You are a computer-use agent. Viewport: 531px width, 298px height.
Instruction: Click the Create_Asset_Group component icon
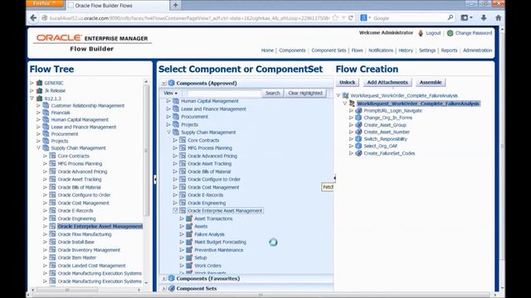358,125
